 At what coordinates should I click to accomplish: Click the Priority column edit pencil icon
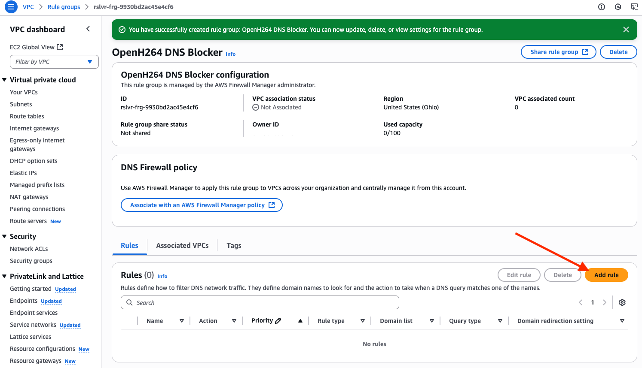pos(278,321)
